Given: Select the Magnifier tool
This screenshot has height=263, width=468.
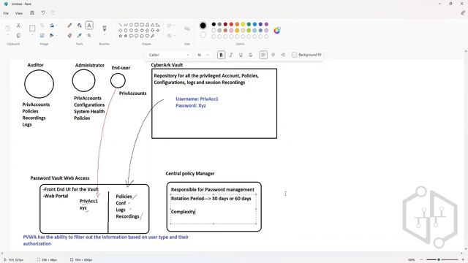Looking at the screenshot, I should (89, 36).
